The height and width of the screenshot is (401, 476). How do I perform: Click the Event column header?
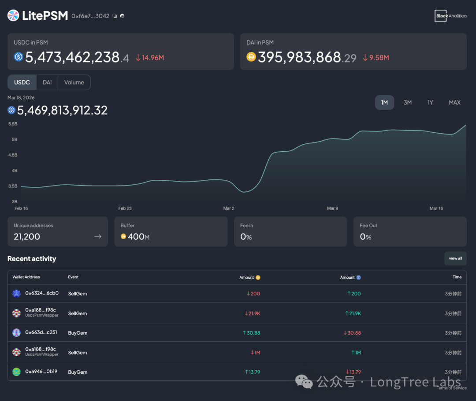tap(73, 277)
